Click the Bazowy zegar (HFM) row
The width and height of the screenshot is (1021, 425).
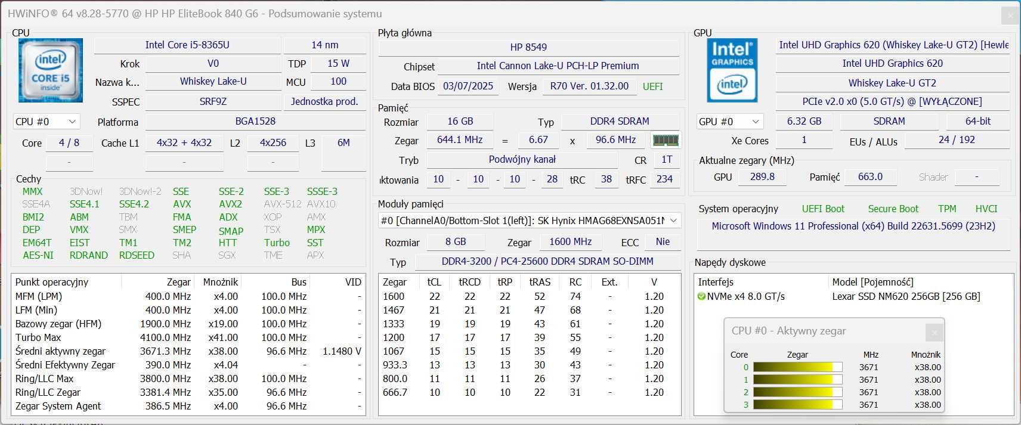point(188,324)
